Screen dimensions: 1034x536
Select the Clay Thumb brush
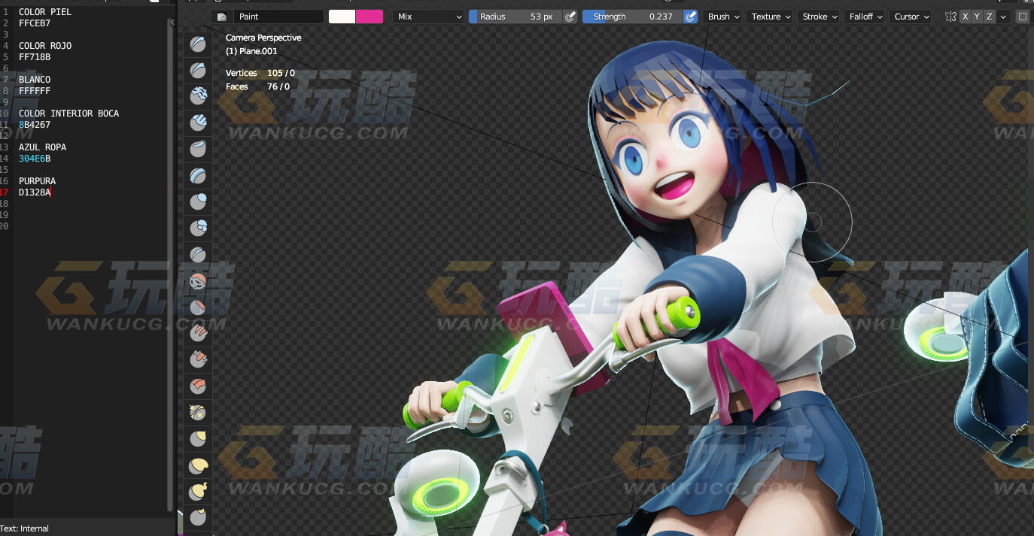coord(198,149)
